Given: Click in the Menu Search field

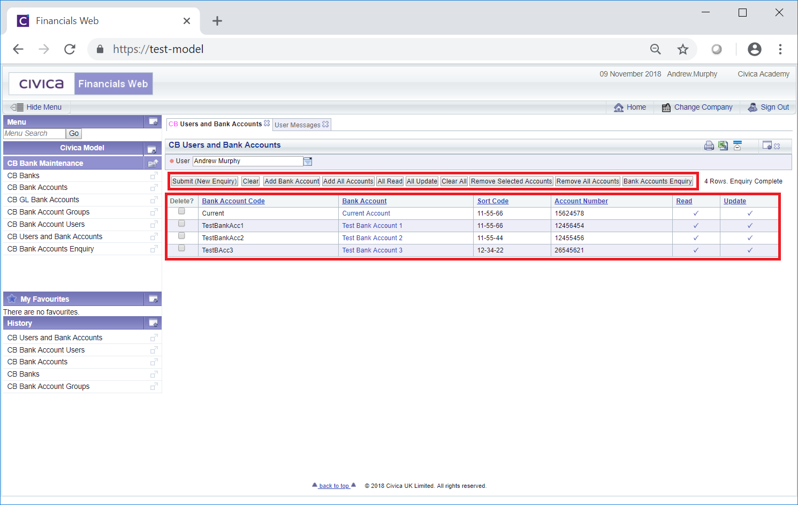Looking at the screenshot, I should click(35, 134).
